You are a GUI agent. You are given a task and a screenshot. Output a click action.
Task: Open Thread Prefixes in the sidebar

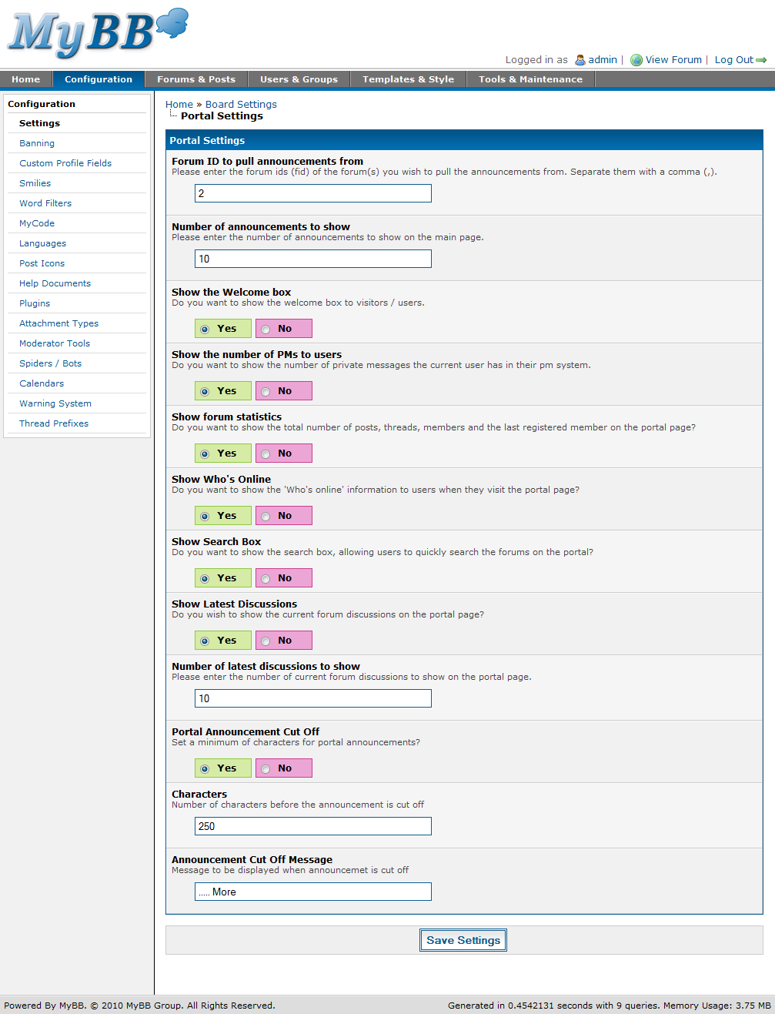54,423
